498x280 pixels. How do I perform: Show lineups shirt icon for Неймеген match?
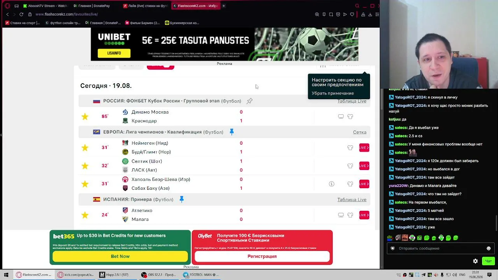point(350,147)
